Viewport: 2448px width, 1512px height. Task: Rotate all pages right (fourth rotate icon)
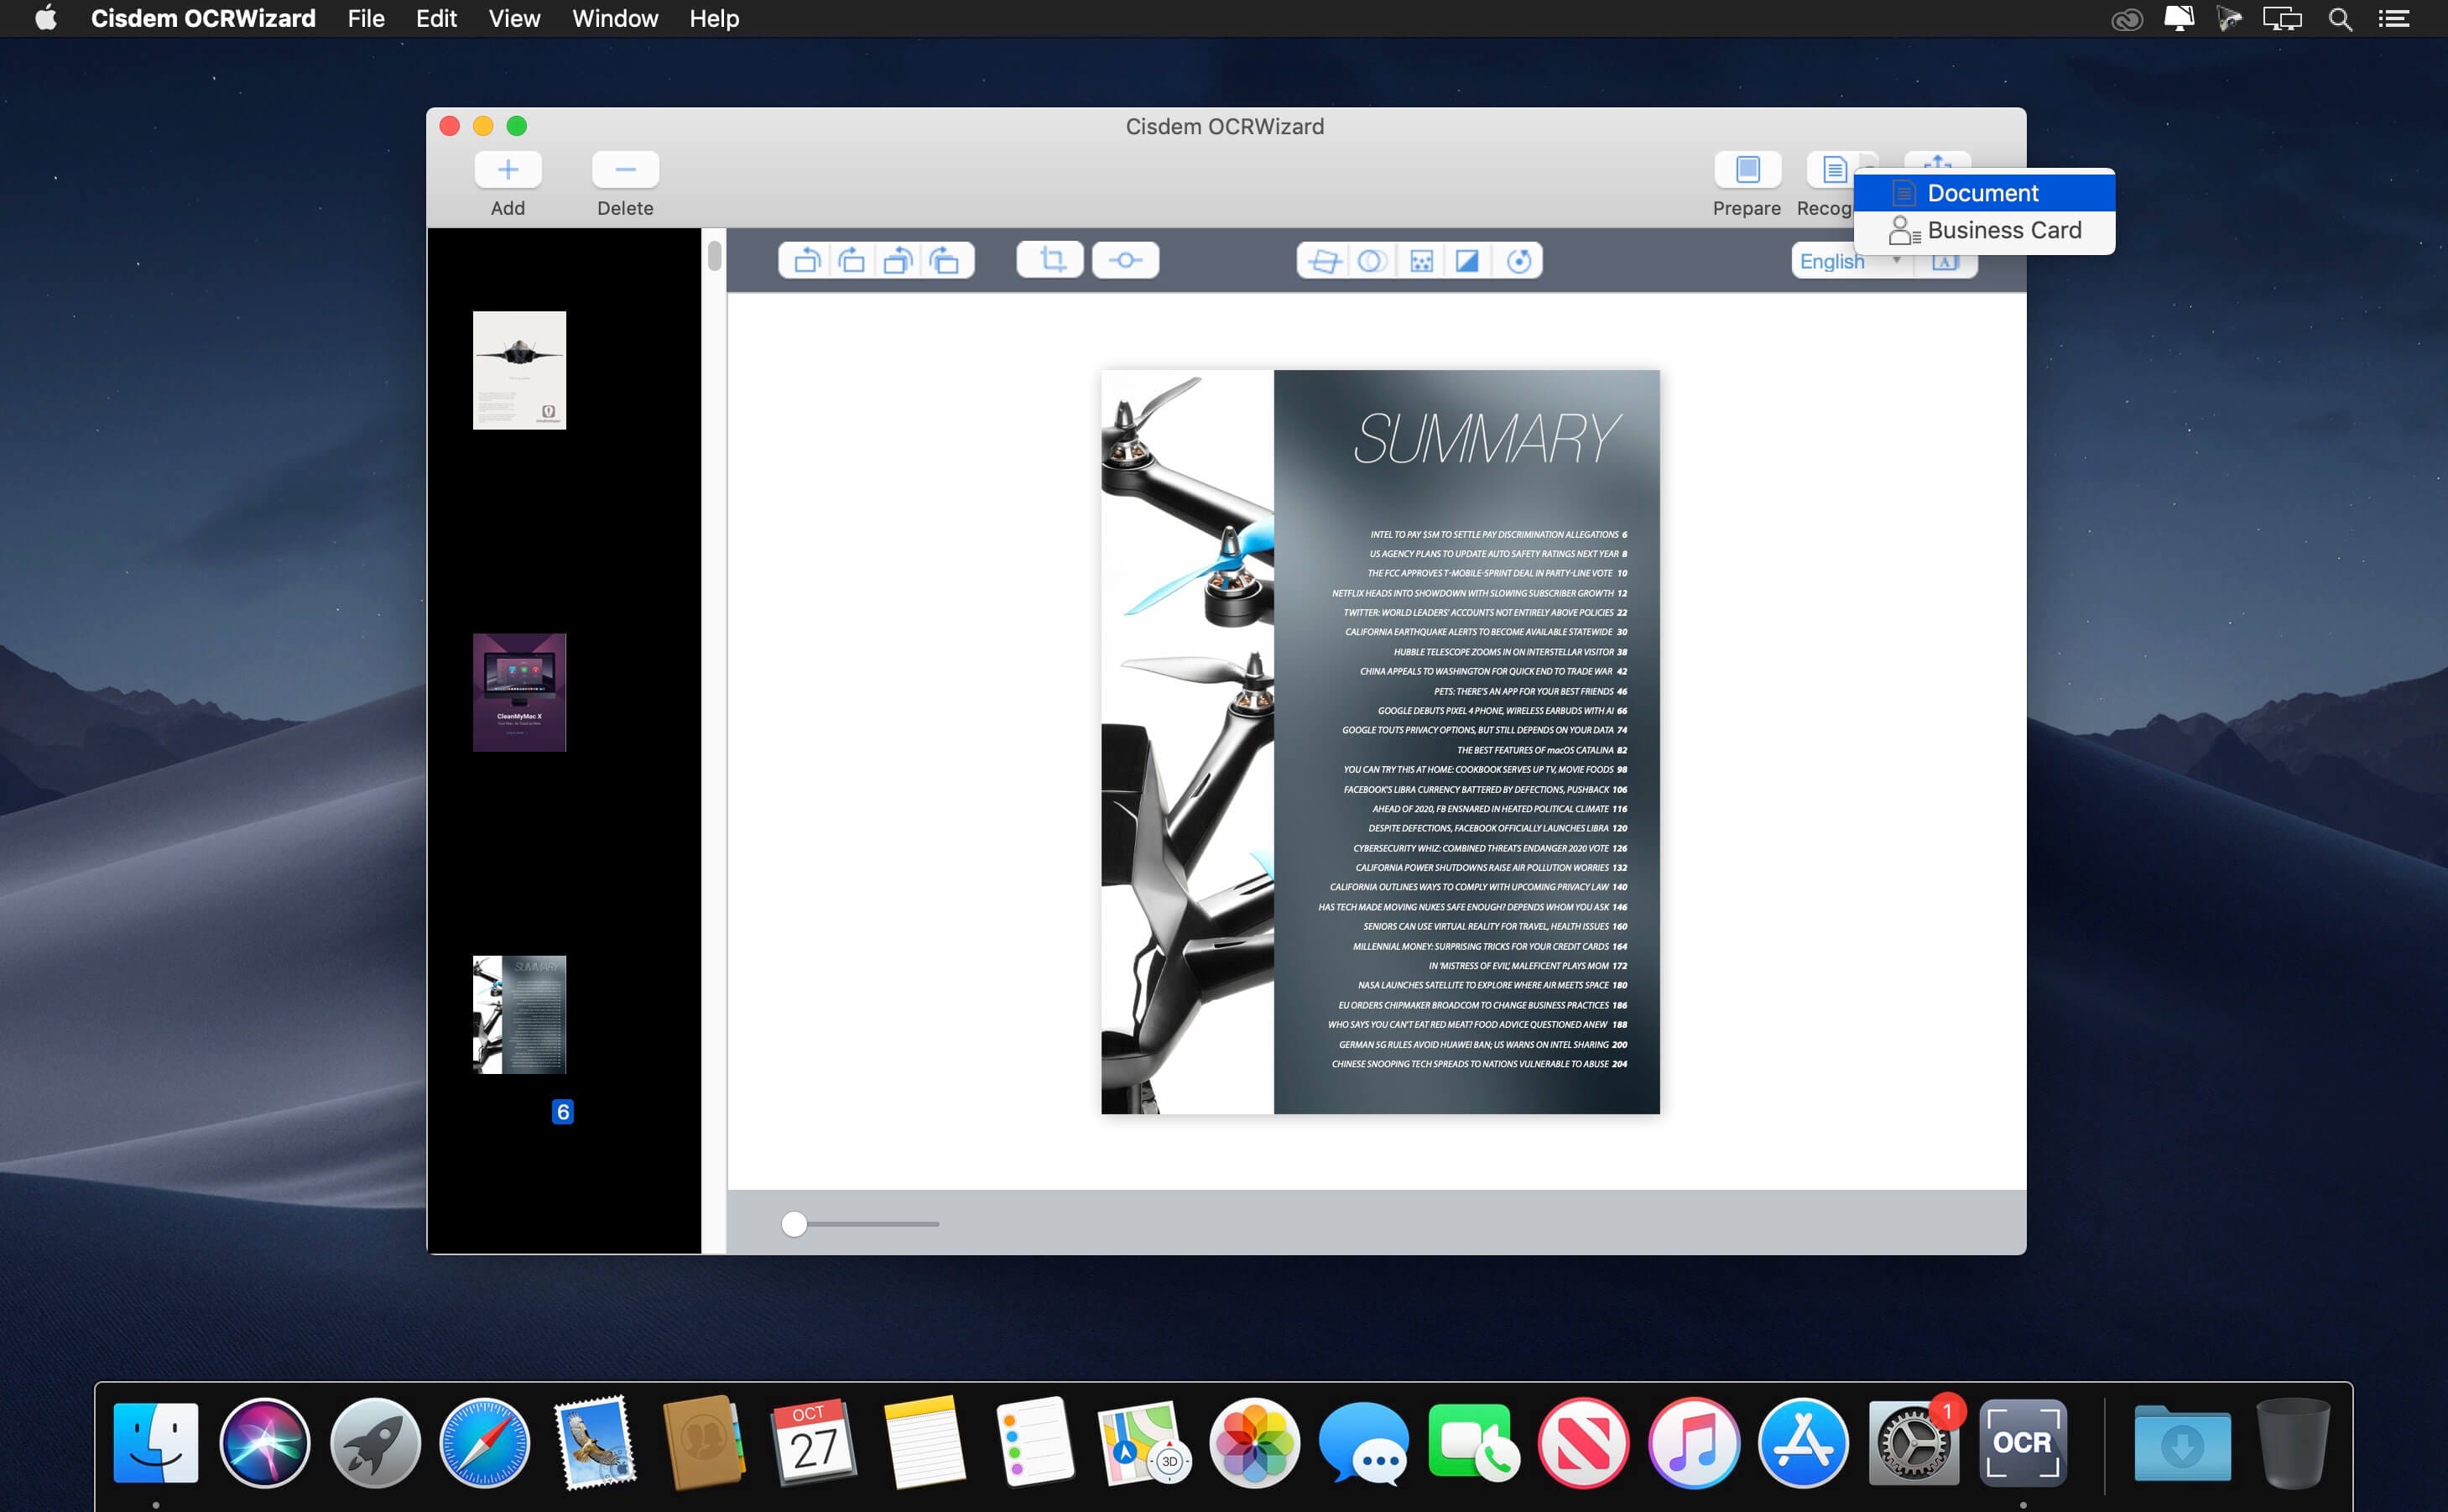coord(945,261)
